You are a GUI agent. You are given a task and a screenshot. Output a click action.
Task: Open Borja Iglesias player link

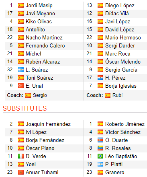pos(121,86)
